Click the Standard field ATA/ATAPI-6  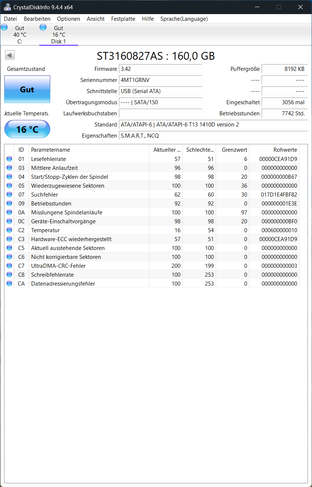click(x=213, y=125)
